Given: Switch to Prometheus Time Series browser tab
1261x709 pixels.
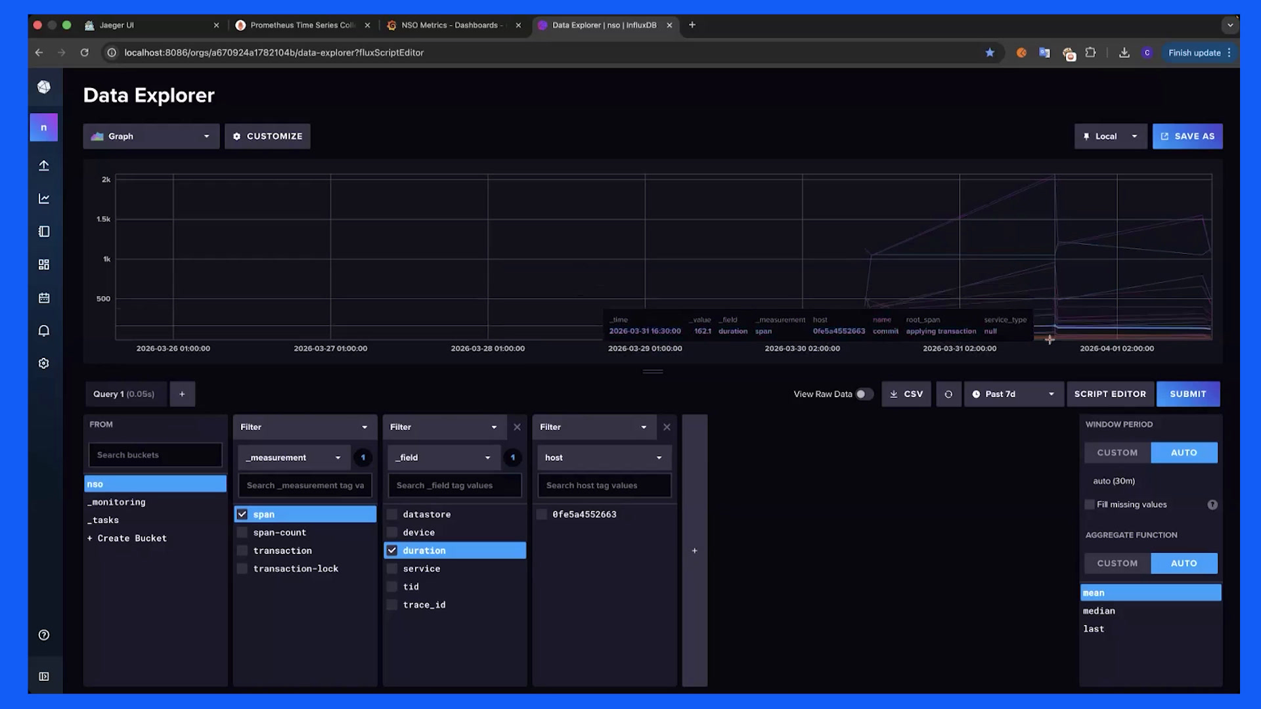Looking at the screenshot, I should coord(303,25).
